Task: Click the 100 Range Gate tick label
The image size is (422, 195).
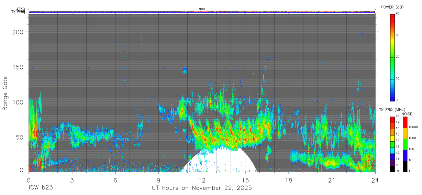Action: click(x=19, y=102)
